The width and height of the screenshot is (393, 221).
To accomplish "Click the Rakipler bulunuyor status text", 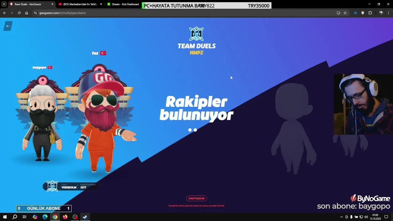I will pos(196,108).
